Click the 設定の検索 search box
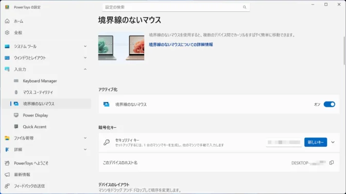Screen dimensions: 346x194 (176, 7)
